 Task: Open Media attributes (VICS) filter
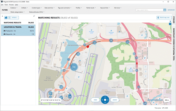click(x=37, y=12)
